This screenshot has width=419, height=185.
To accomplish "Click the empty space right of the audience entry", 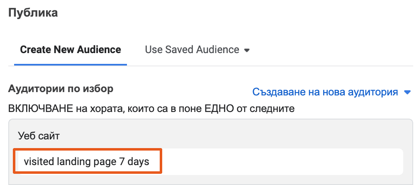I will pyautogui.click(x=282, y=161).
